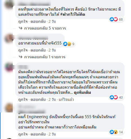Image resolution: width=131 pixels, height=139 pixels.
Task: Click heart reaction icon beside count 68
Action: (x=116, y=19)
